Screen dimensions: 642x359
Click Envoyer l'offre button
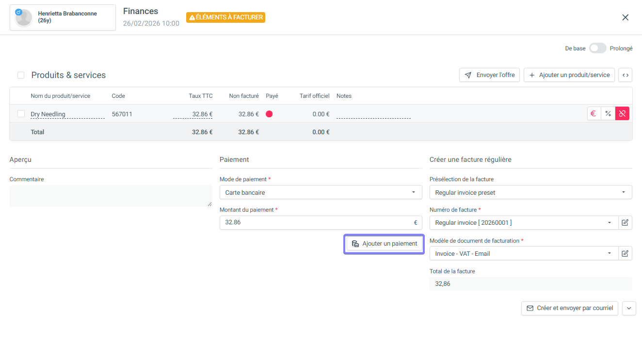490,75
